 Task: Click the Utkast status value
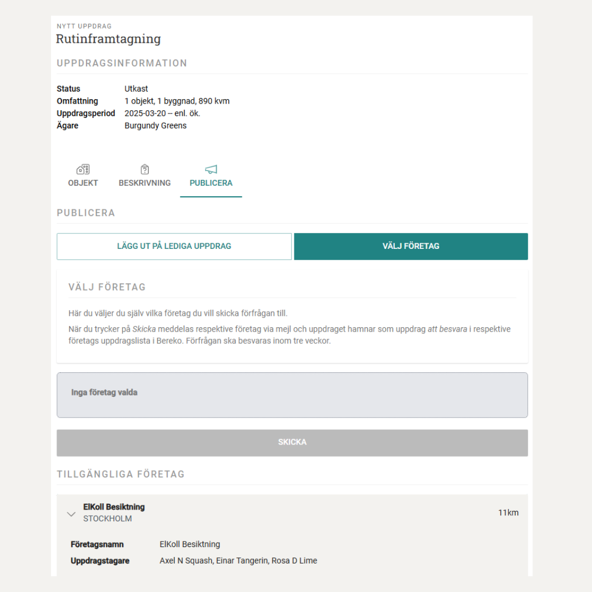[136, 89]
